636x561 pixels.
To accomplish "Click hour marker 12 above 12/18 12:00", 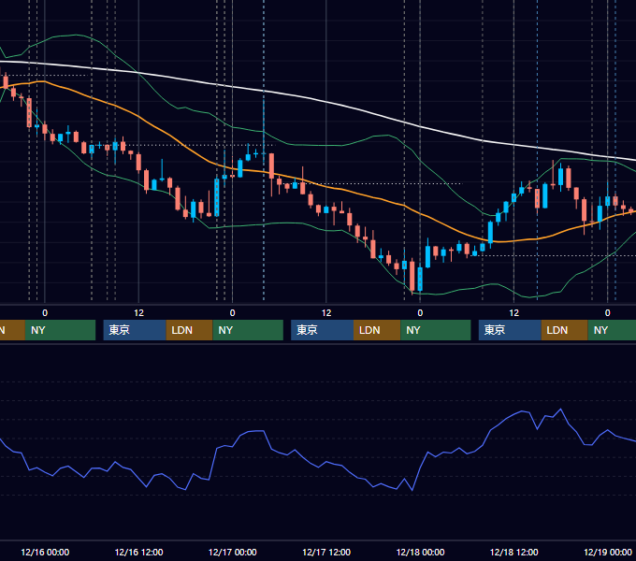I will [x=513, y=313].
